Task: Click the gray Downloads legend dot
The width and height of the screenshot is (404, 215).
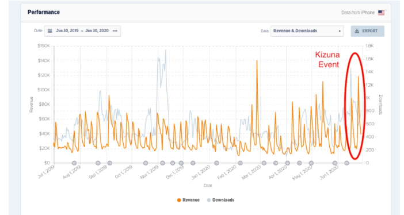Action: tap(209, 200)
